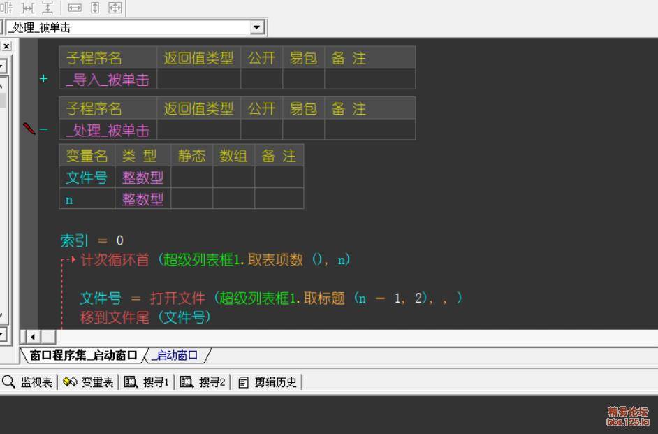Select the _处理_被单击 subroutine name cell

[108, 130]
